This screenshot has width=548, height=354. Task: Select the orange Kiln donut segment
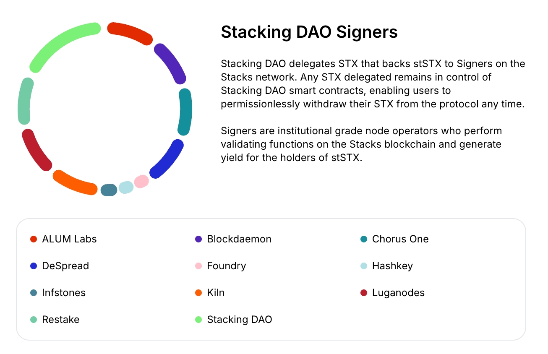point(75,183)
